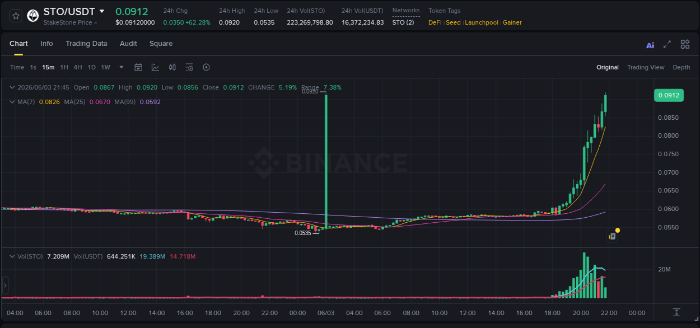Viewport: 700px width, 328px height.
Task: Switch to the Trading View chart
Action: pos(646,67)
